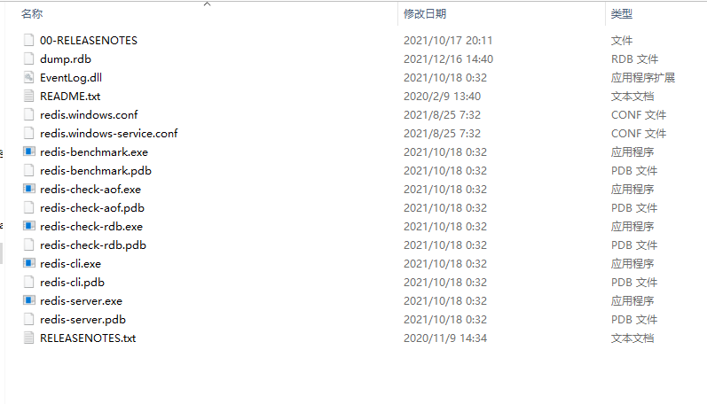Select the redis-cli.pdb file name
This screenshot has height=404, width=707.
[x=72, y=283]
